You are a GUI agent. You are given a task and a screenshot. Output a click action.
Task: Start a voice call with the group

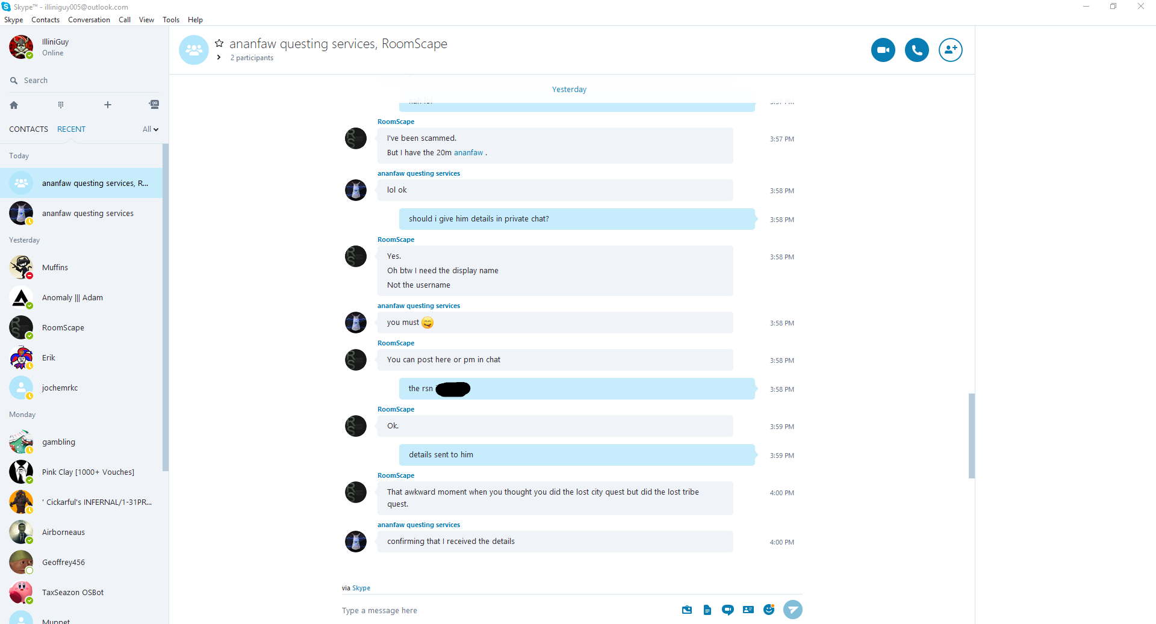(x=916, y=50)
